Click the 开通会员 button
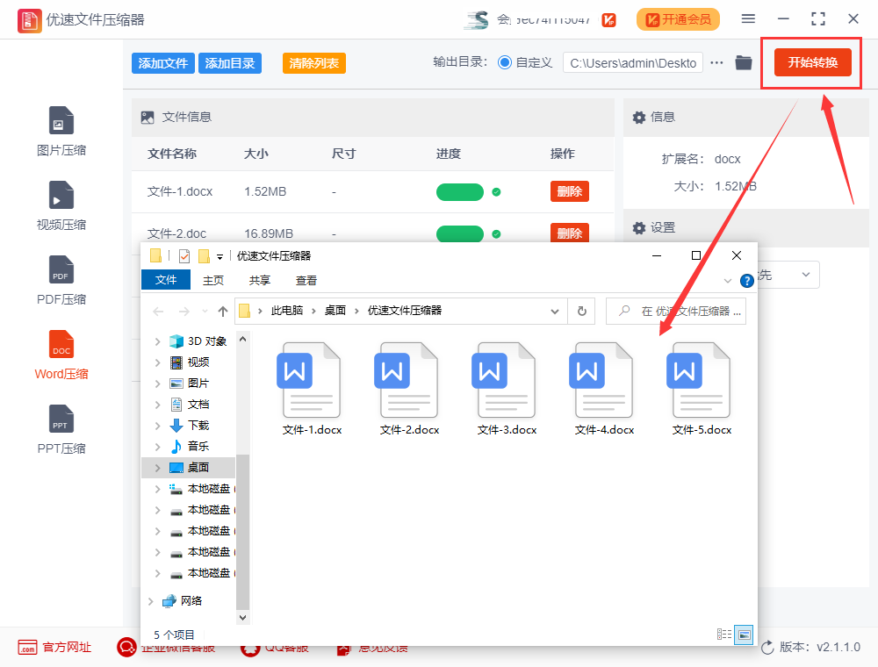This screenshot has height=667, width=878. tap(678, 19)
